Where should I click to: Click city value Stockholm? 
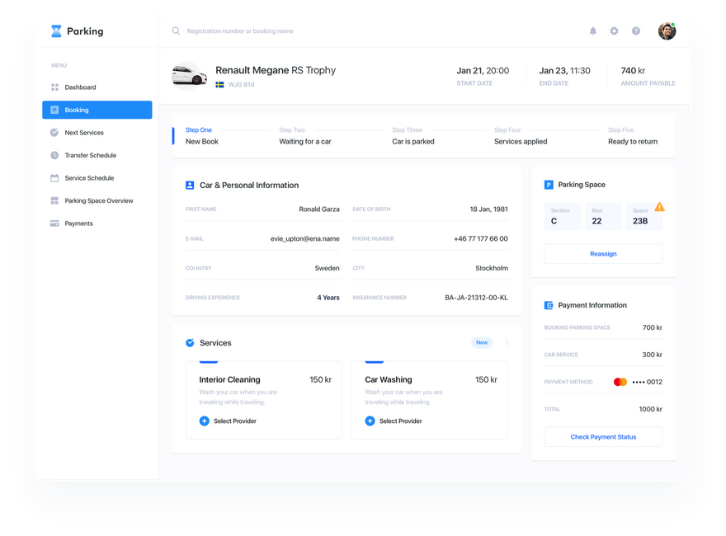tap(492, 268)
